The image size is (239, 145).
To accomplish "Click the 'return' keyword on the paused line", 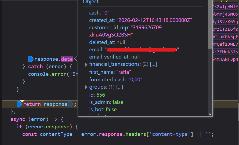I will 32,104.
